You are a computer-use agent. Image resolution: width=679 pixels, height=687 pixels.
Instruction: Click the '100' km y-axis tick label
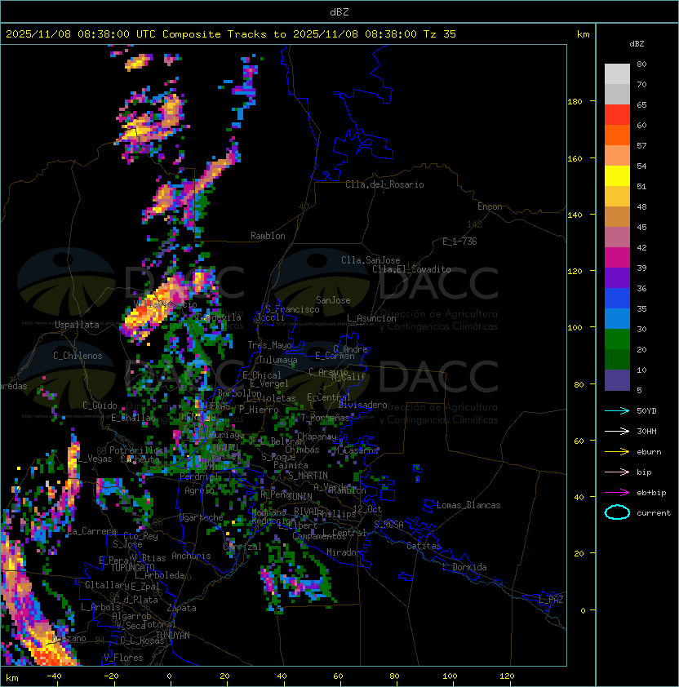575,328
